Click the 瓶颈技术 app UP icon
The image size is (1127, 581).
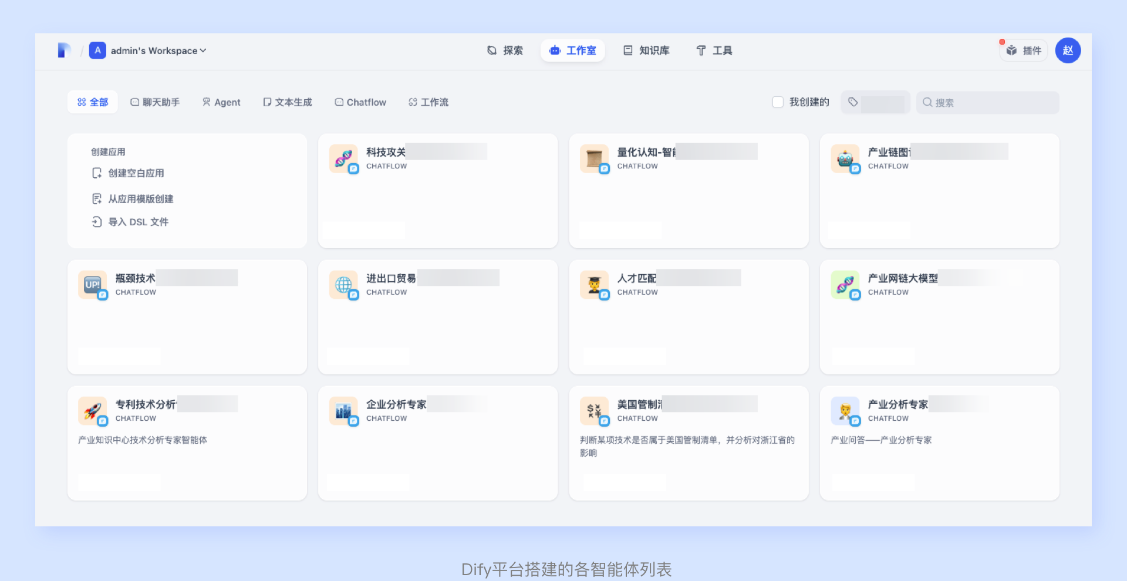click(92, 285)
